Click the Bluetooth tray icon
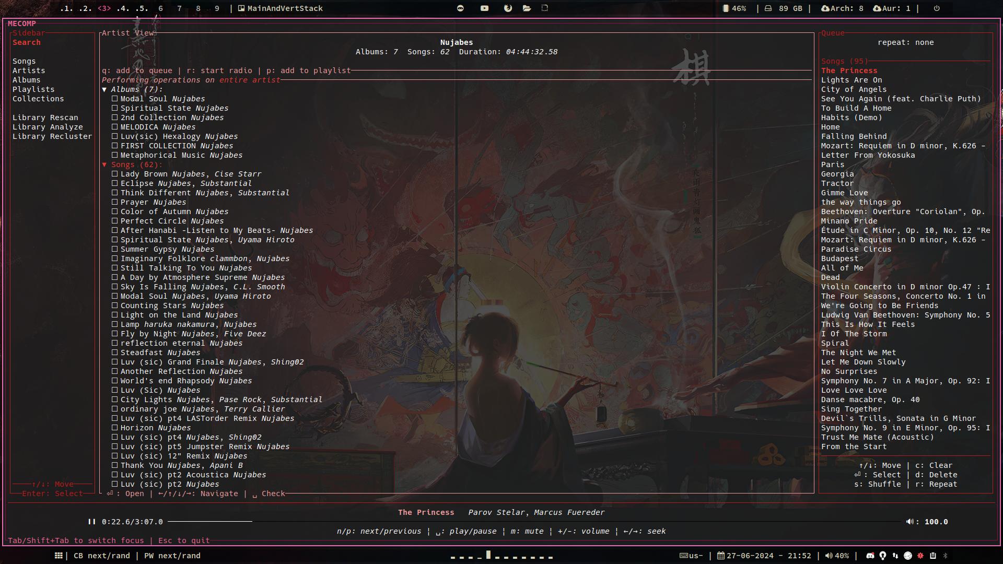This screenshot has height=564, width=1003. (x=945, y=556)
